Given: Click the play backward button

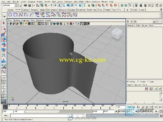Looking at the screenshot, I should [143, 107].
